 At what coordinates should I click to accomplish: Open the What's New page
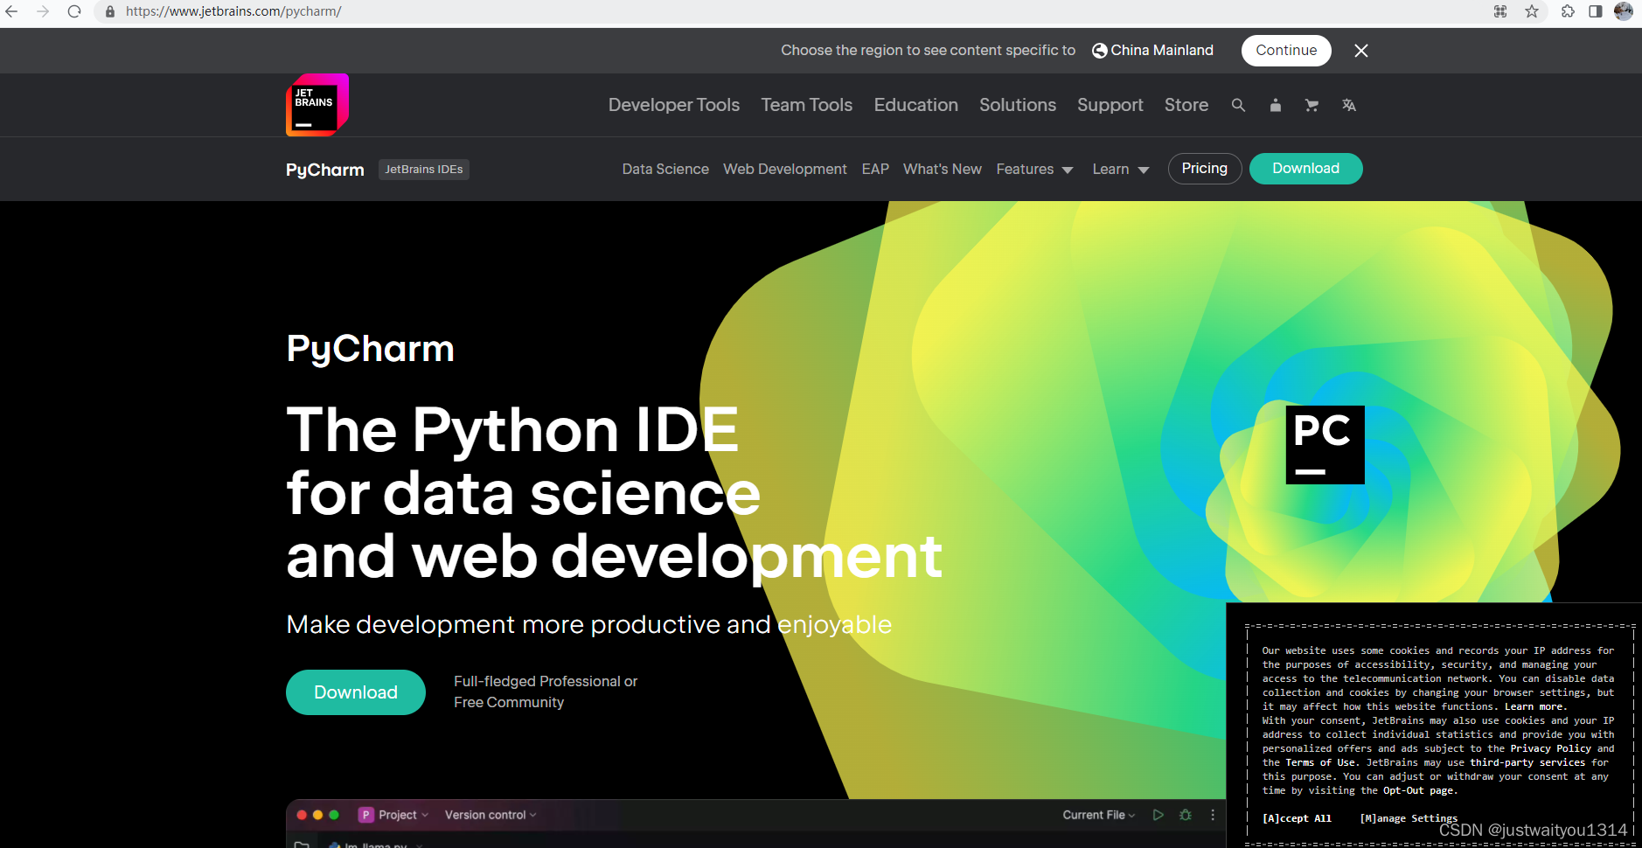(943, 169)
